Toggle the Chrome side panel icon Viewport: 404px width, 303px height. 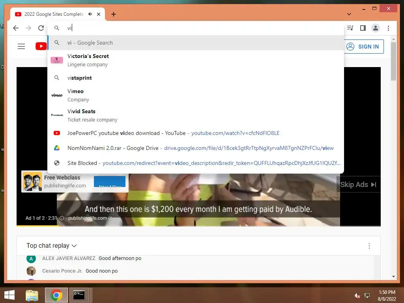point(363,28)
